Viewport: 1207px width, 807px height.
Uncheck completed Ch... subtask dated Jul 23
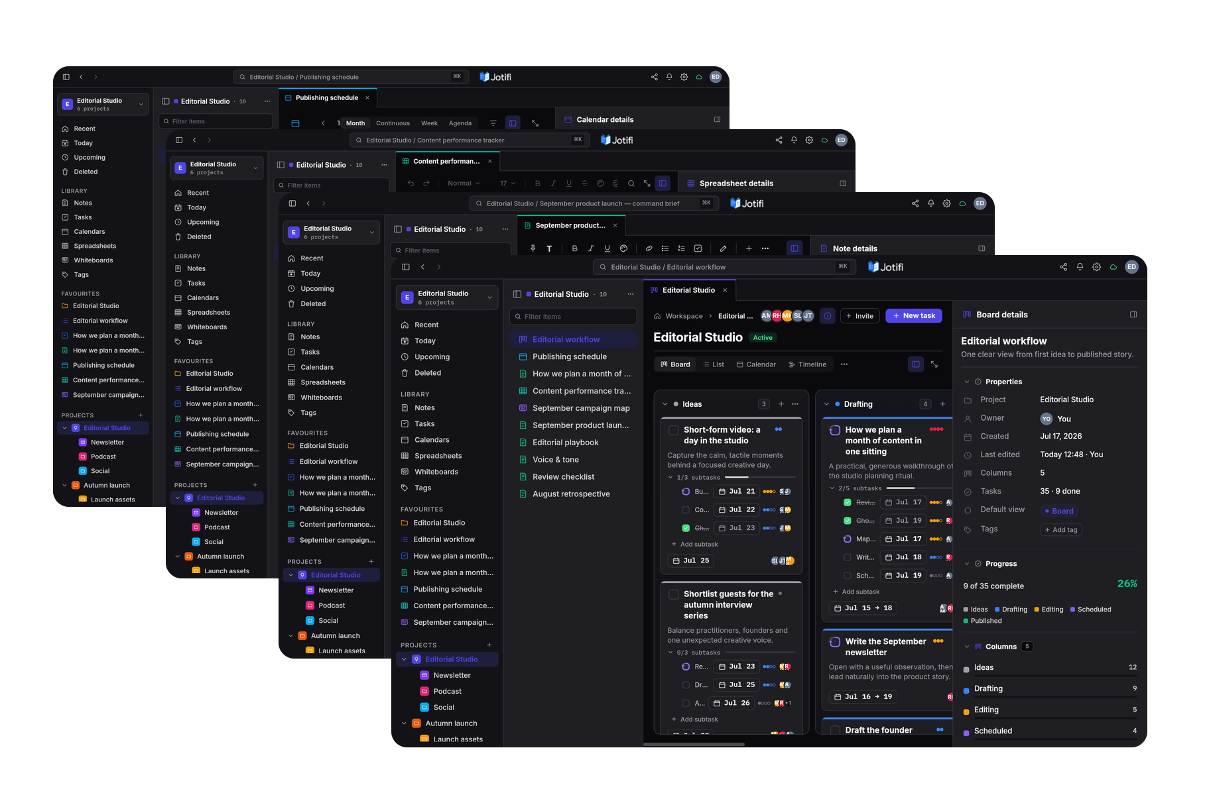pyautogui.click(x=686, y=528)
